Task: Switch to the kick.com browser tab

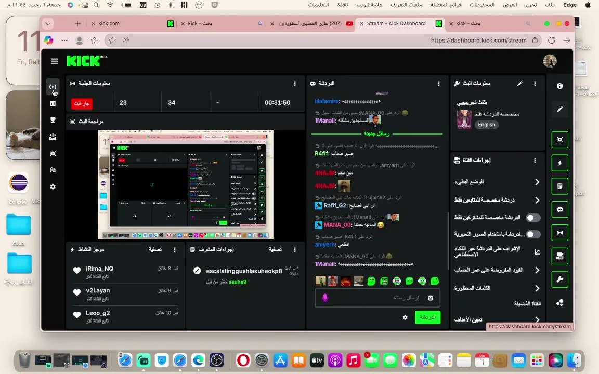Action: click(133, 24)
